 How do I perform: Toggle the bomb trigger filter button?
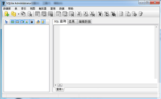(32, 22)
